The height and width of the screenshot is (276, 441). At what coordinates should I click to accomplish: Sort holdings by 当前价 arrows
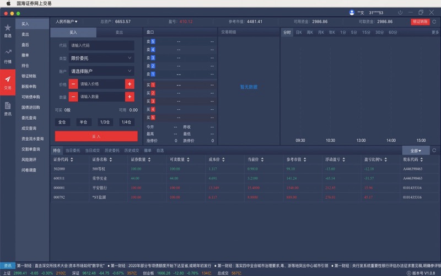(262, 160)
